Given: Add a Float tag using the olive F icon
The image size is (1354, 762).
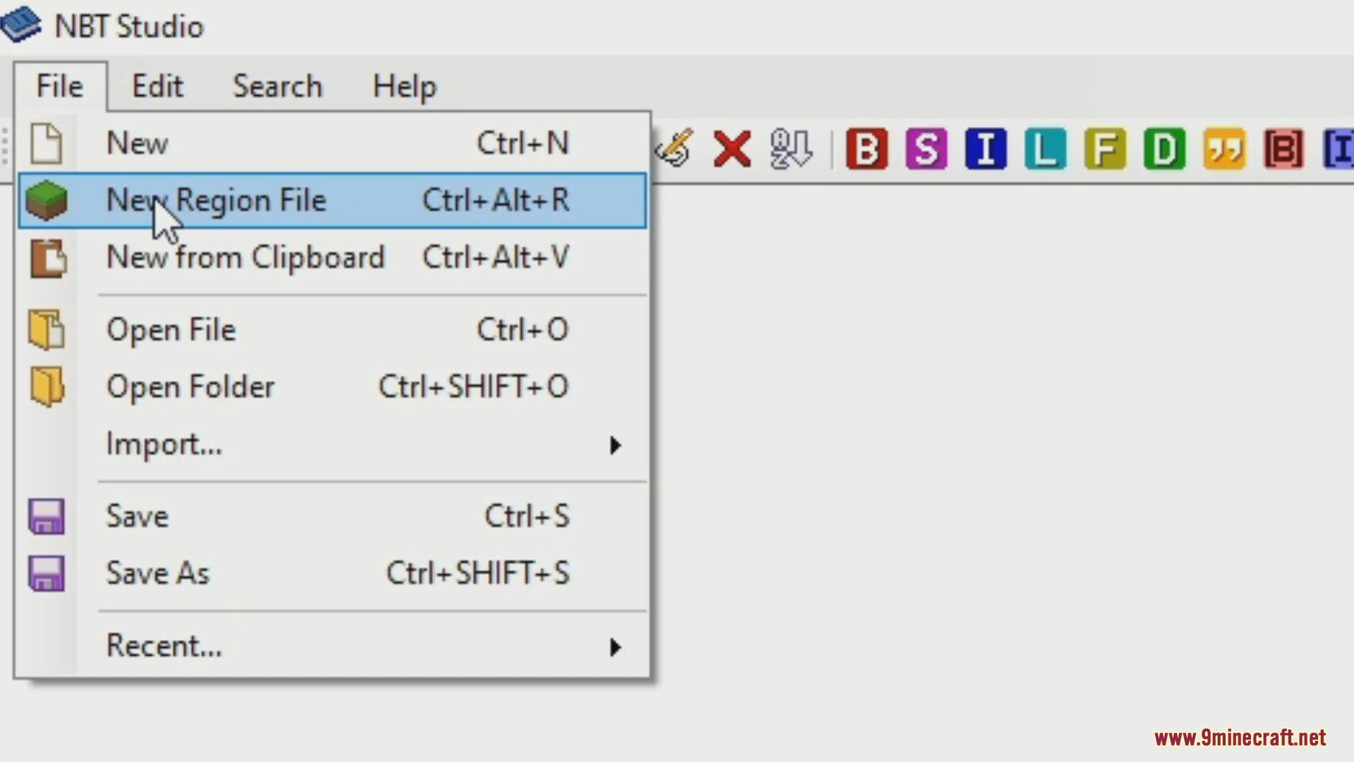Looking at the screenshot, I should pyautogui.click(x=1105, y=149).
